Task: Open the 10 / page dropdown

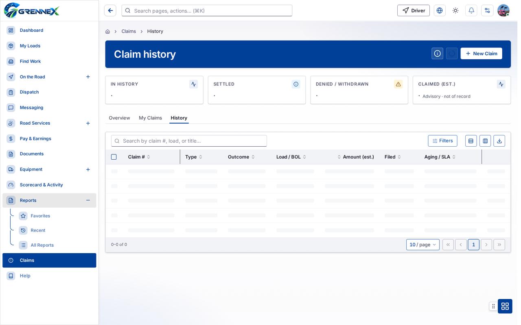Action: click(423, 245)
